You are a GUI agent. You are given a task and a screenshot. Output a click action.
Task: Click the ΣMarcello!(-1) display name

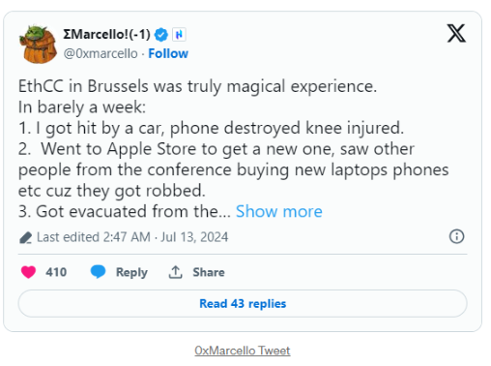[x=106, y=34]
